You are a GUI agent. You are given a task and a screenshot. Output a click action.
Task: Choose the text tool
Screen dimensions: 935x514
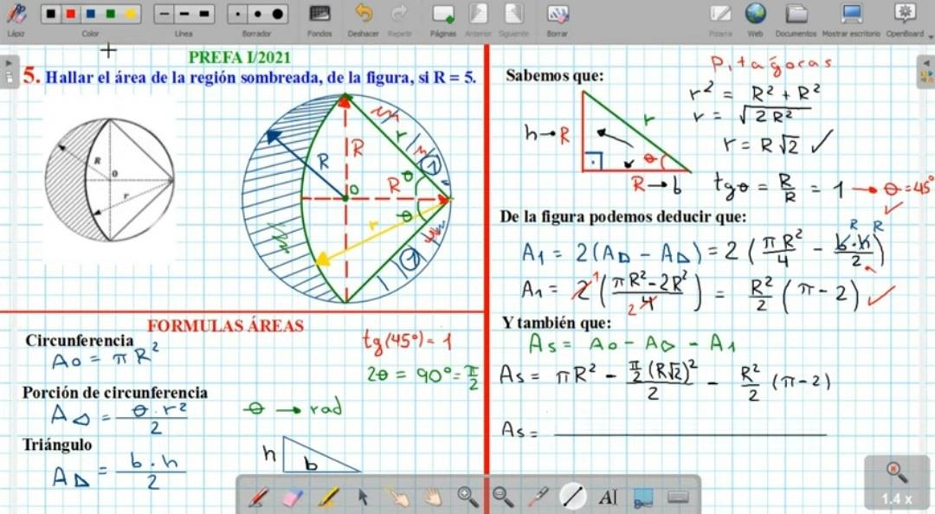tap(608, 497)
